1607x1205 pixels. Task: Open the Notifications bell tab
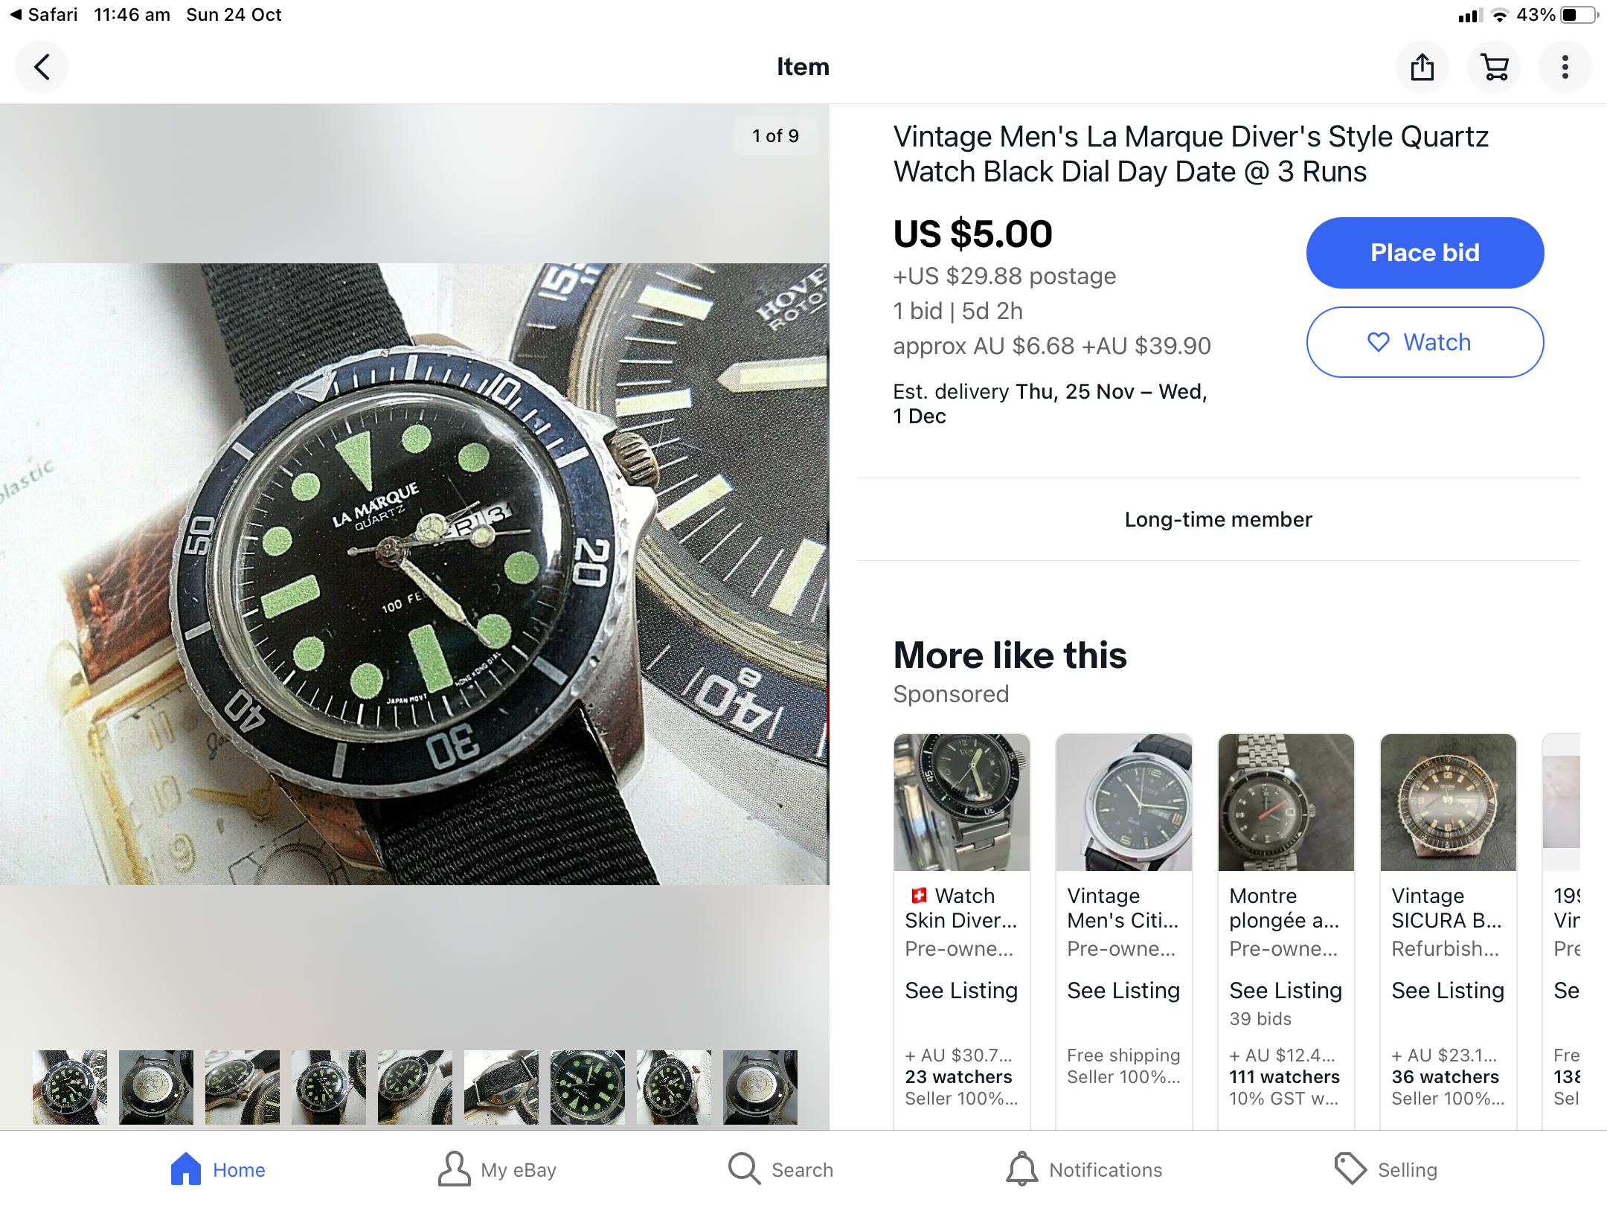pos(1084,1169)
